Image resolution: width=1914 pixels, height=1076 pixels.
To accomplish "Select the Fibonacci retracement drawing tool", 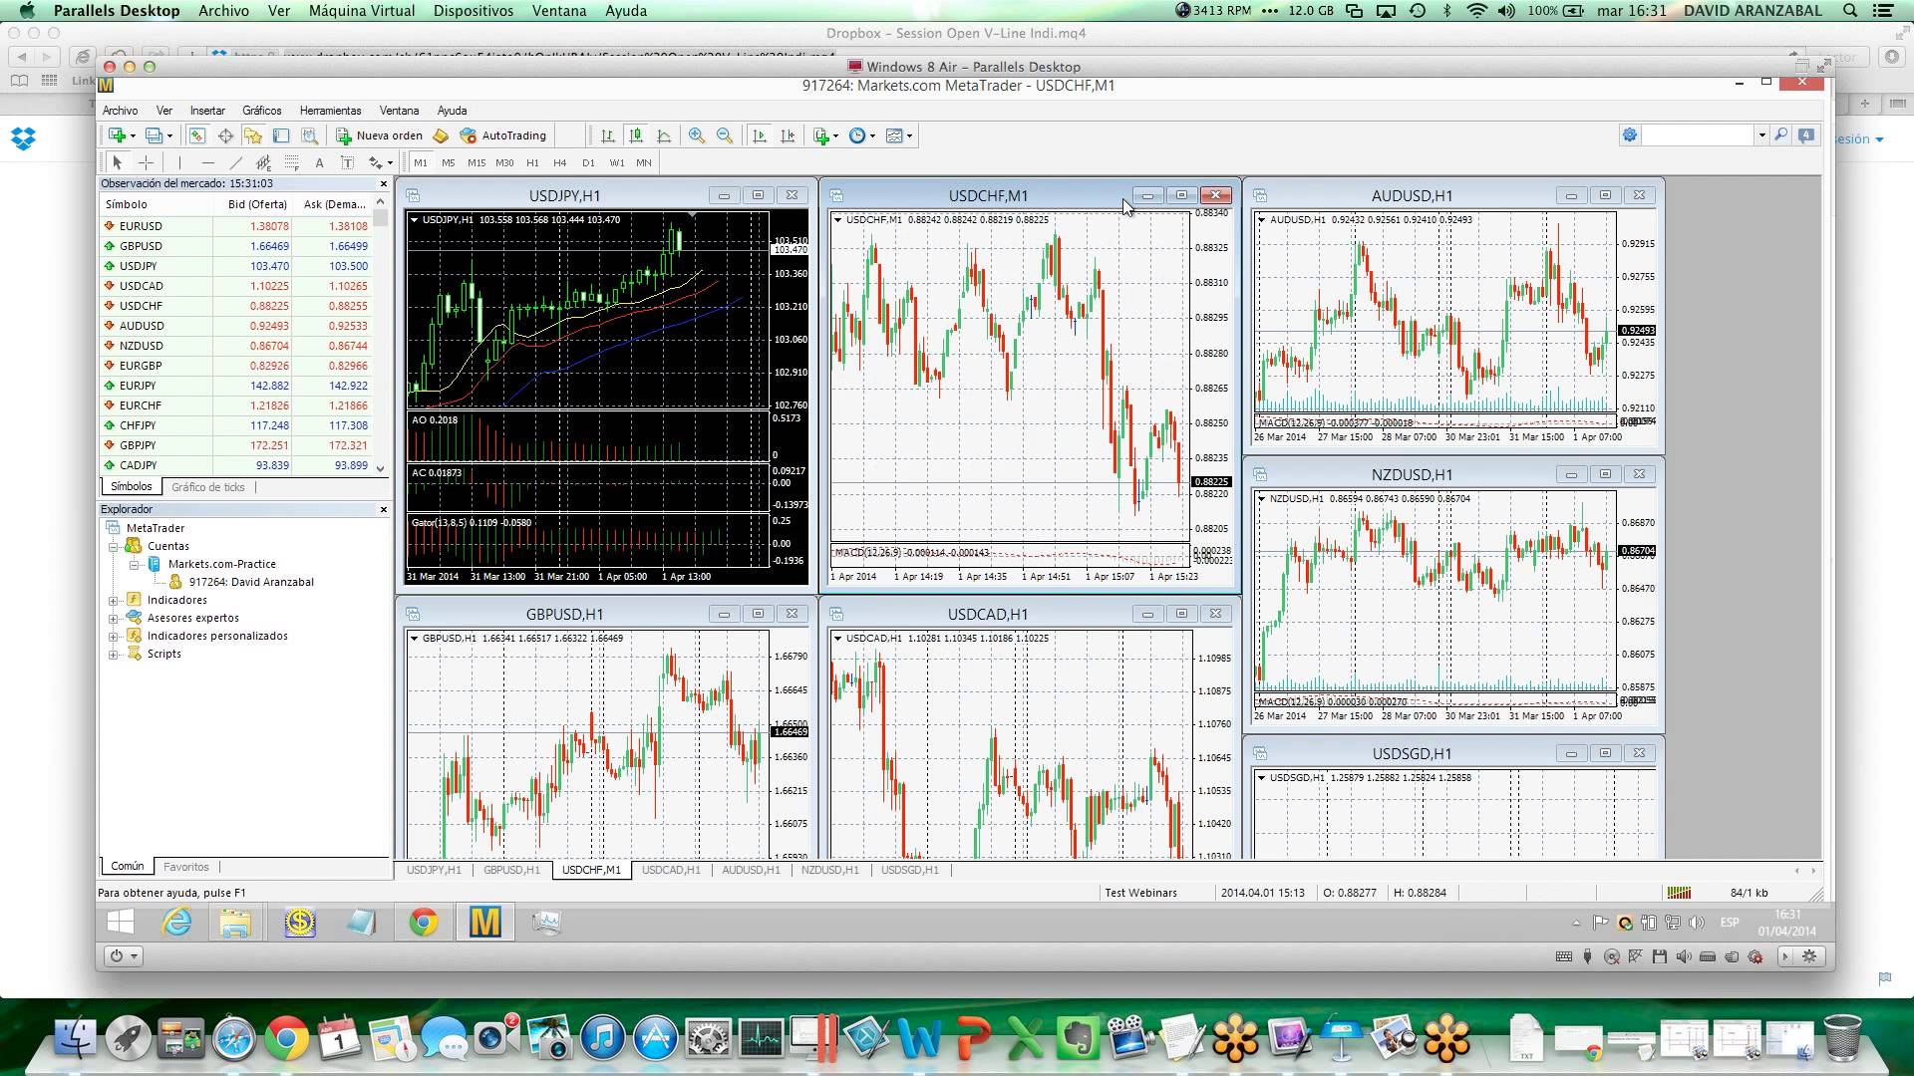I will click(x=291, y=162).
